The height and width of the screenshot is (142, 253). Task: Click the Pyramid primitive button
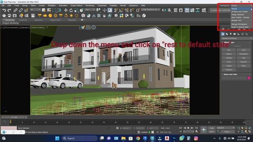pyautogui.click(x=244, y=62)
